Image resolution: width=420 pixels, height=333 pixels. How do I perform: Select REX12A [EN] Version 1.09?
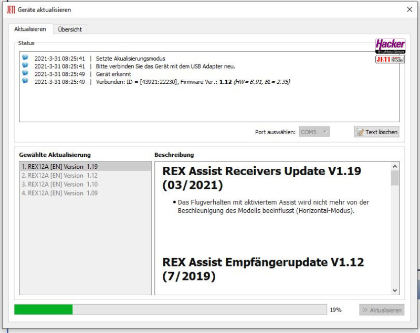[86, 193]
